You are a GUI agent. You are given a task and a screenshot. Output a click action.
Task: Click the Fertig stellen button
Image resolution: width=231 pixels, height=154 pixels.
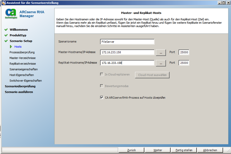(x=184, y=150)
